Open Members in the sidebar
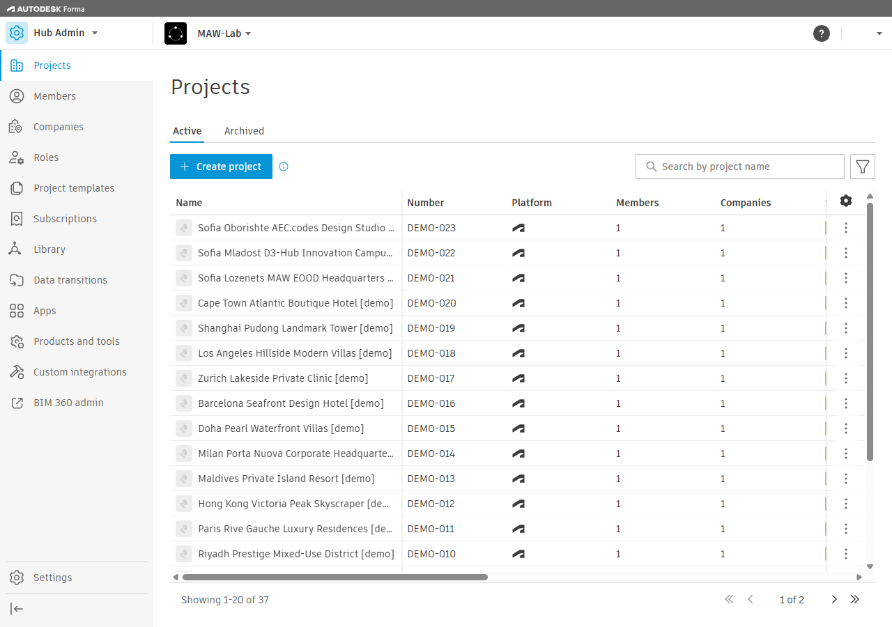 click(x=77, y=96)
